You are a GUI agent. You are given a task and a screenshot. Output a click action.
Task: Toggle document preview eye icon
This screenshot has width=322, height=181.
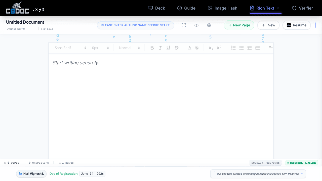point(196,25)
